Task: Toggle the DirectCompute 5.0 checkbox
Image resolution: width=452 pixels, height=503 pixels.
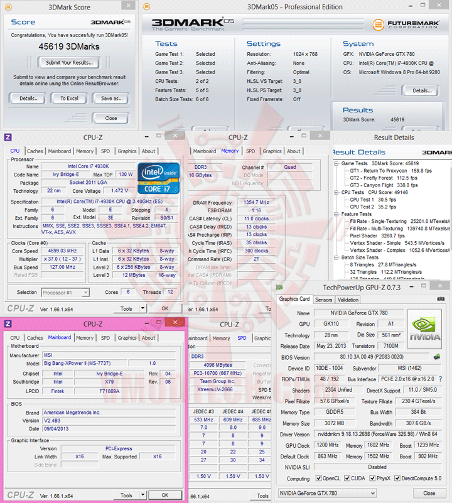Action: coord(397,479)
